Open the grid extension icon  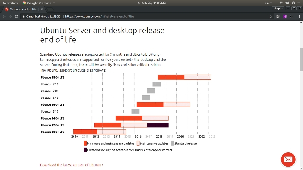[x=292, y=16]
